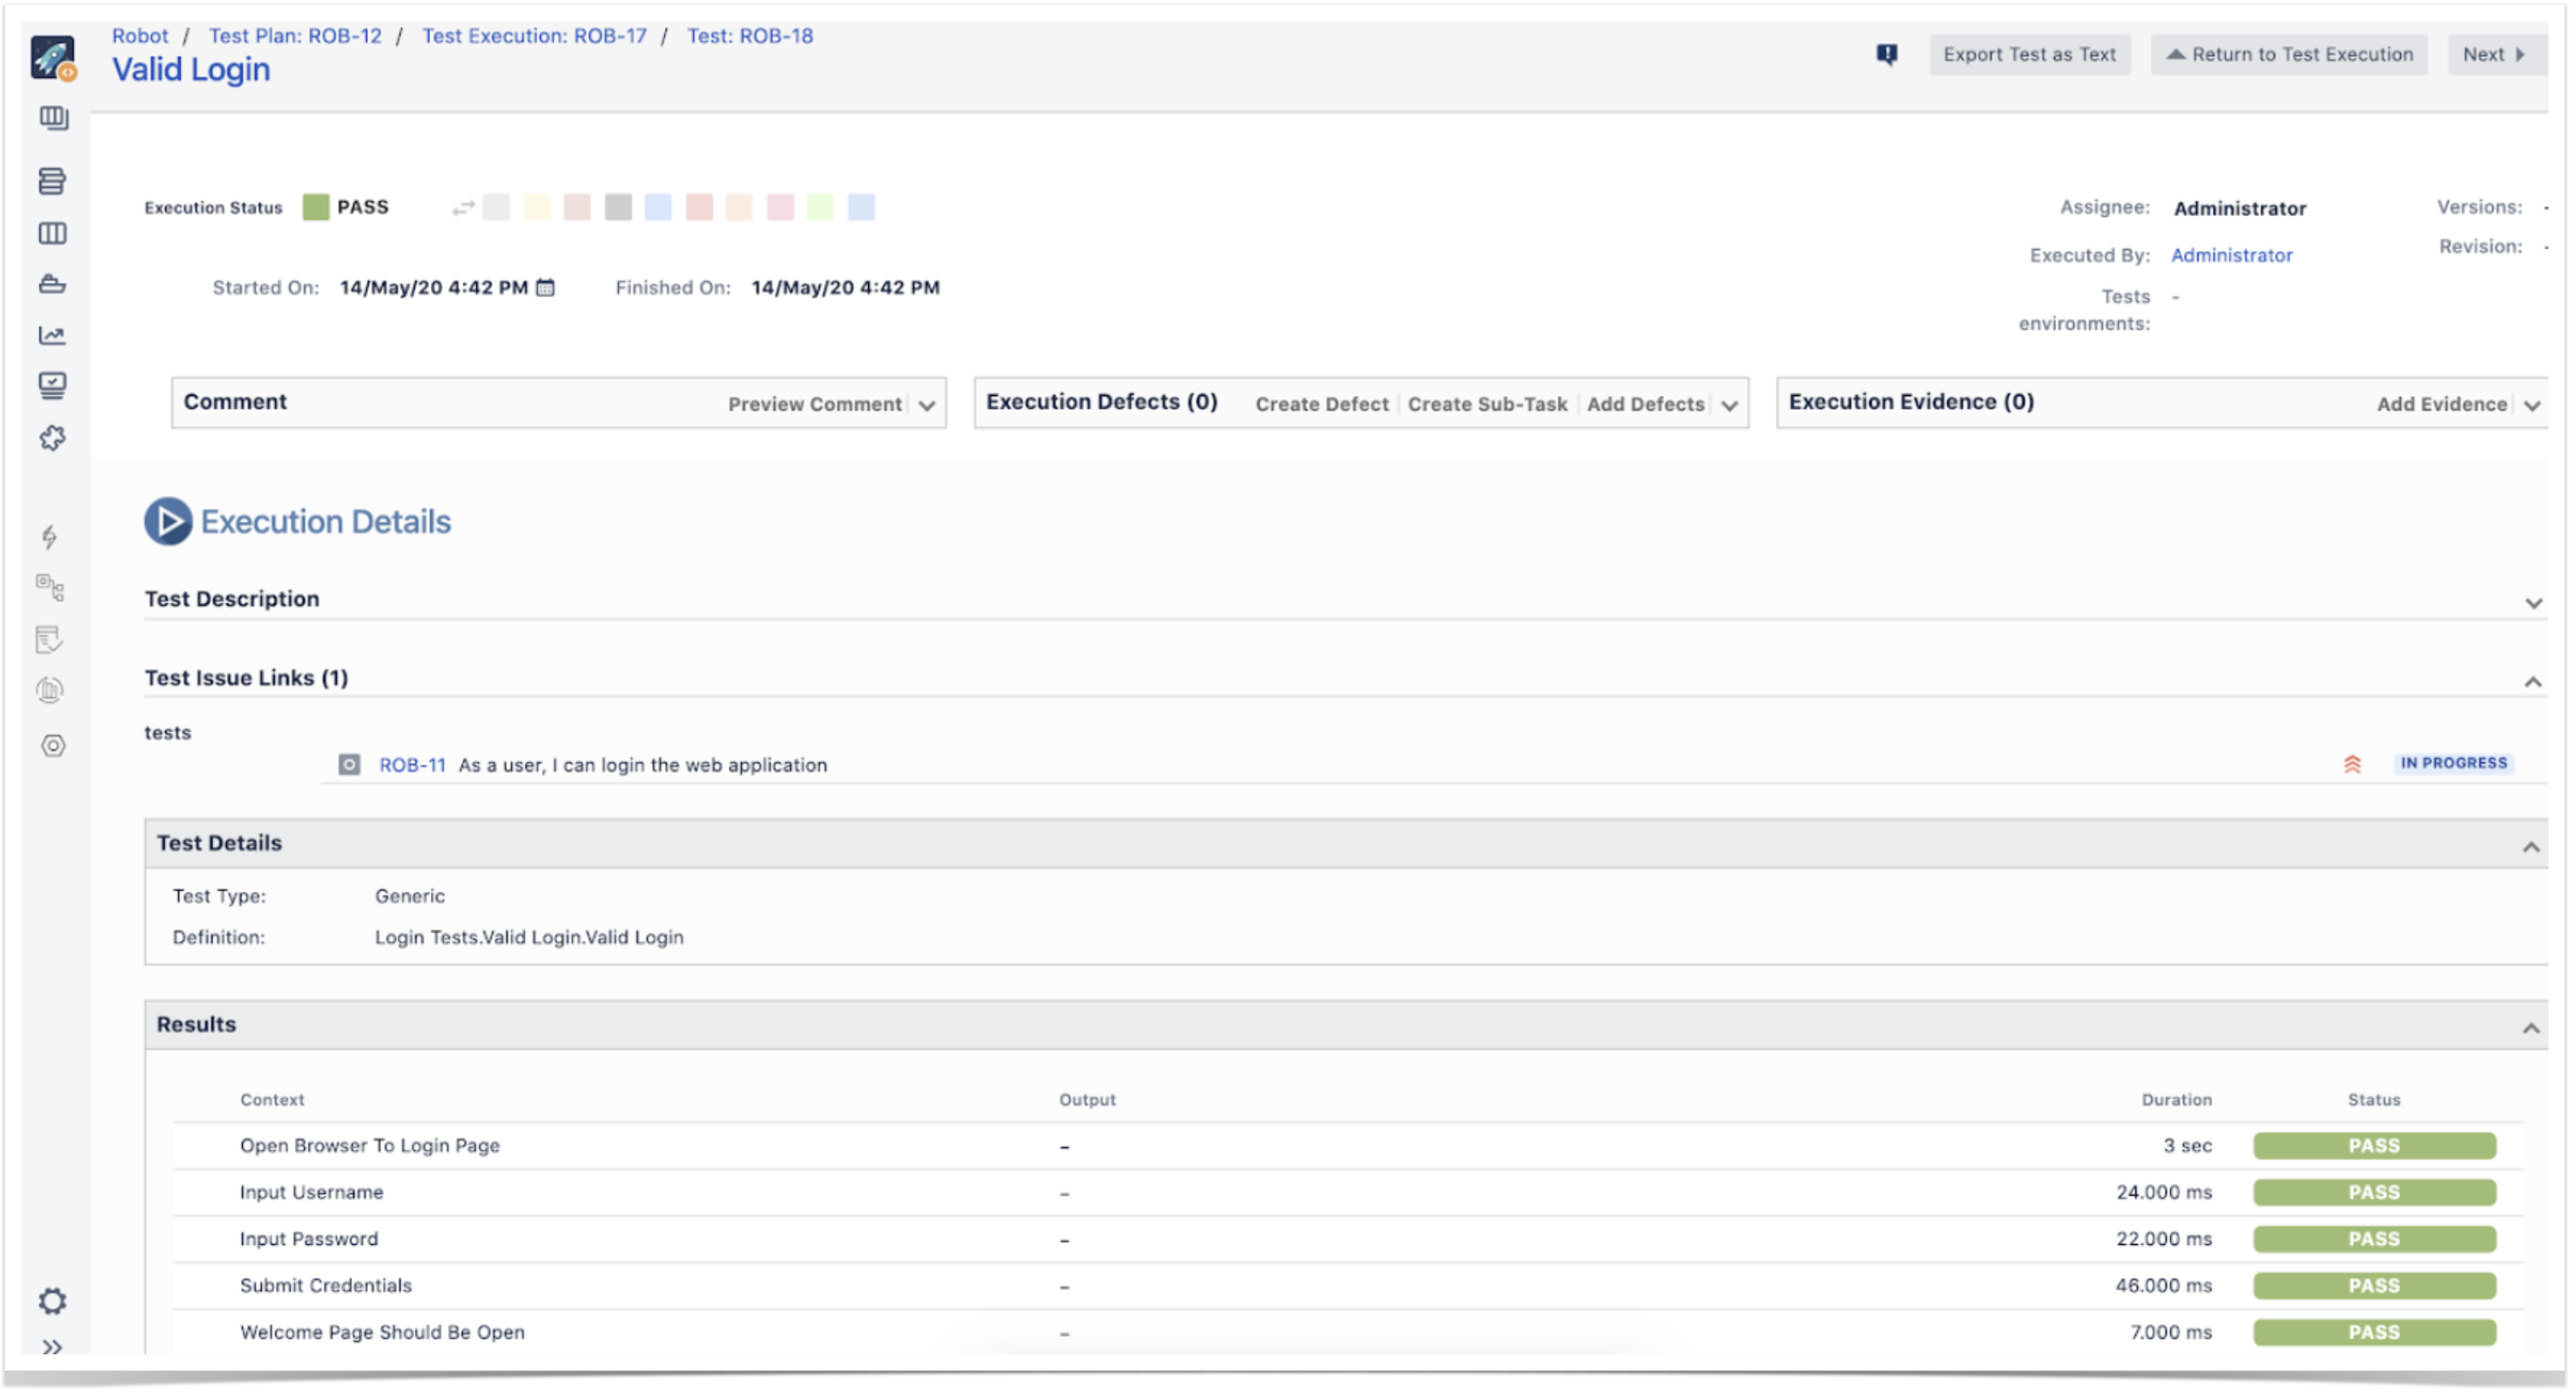The width and height of the screenshot is (2576, 1394).
Task: Click Welcome Page Should Be Open row text
Action: (x=382, y=1333)
